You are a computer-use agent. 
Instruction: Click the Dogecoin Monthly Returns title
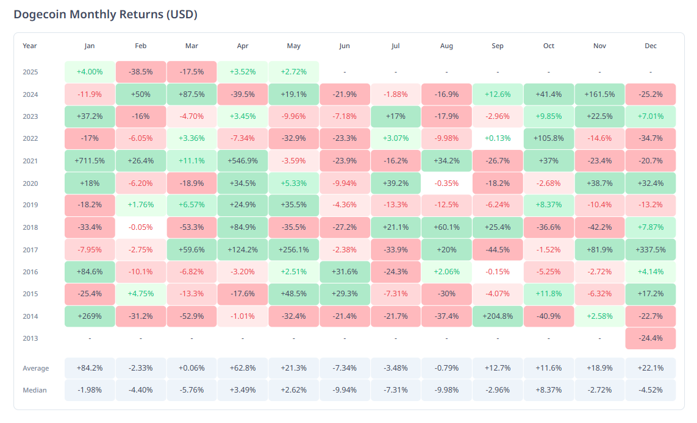105,15
